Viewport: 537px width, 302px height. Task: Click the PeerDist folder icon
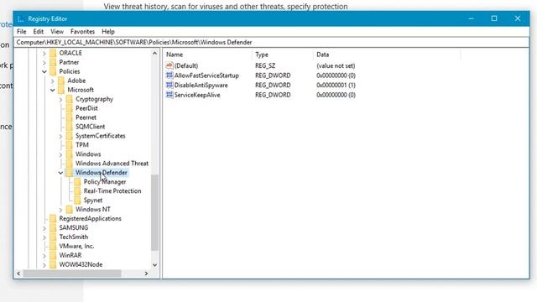[69, 108]
